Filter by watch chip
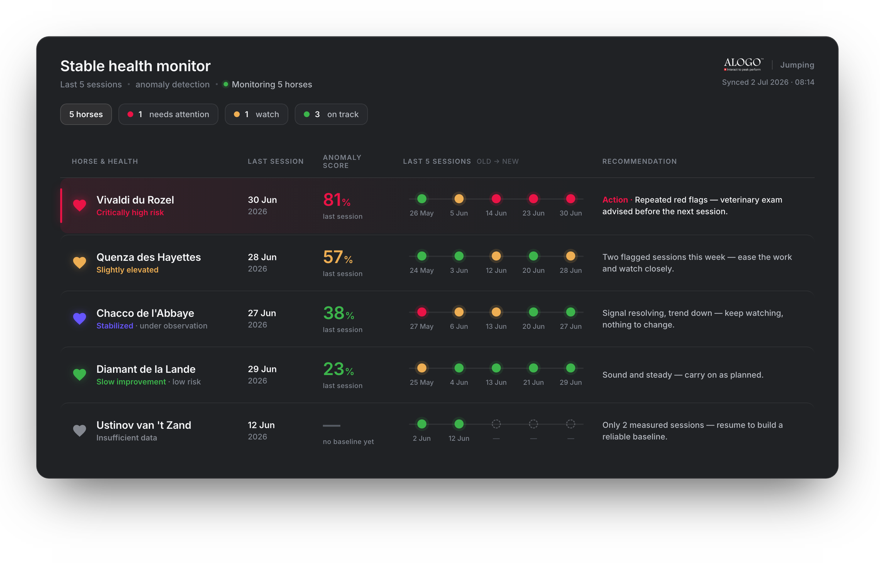This screenshot has width=880, height=566. [x=256, y=114]
